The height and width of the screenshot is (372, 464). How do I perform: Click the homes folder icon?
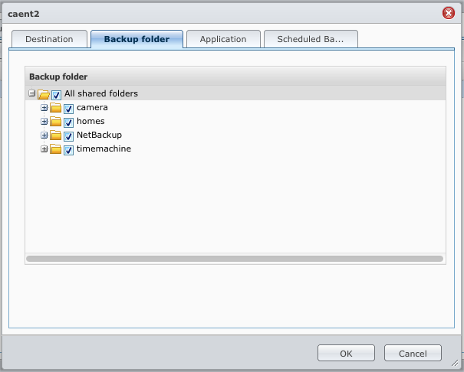tap(56, 122)
